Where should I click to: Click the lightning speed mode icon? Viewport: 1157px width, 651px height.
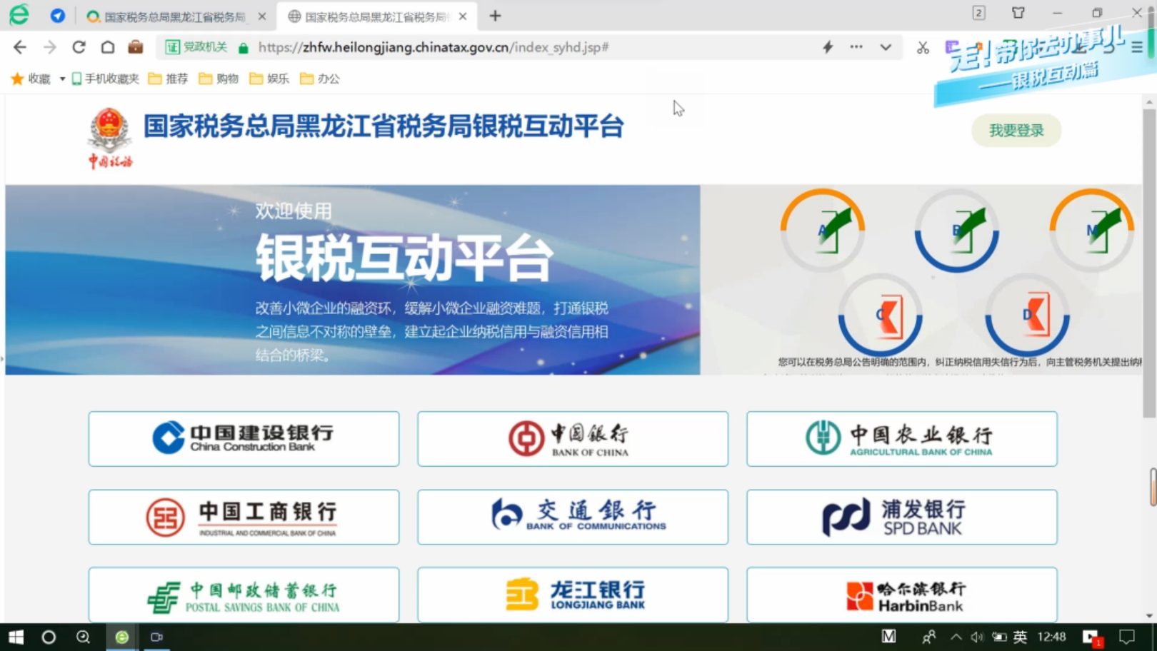828,47
